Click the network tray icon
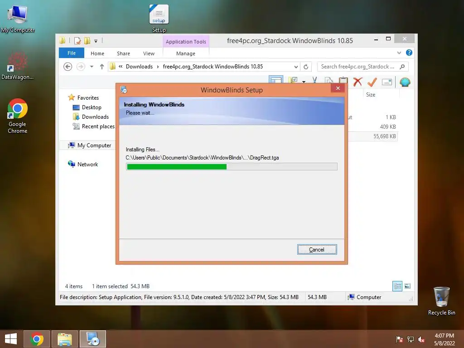The height and width of the screenshot is (348, 464). click(x=411, y=339)
